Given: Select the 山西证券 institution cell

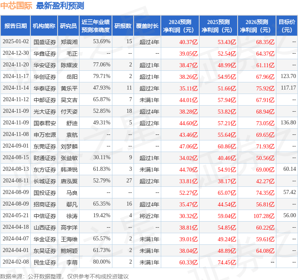Looking at the screenshot, I should pyautogui.click(x=45, y=227).
